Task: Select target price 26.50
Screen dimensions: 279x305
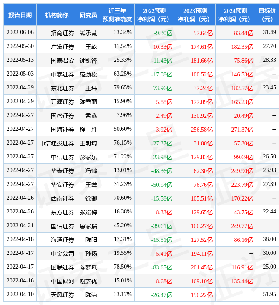Action: tap(269, 157)
